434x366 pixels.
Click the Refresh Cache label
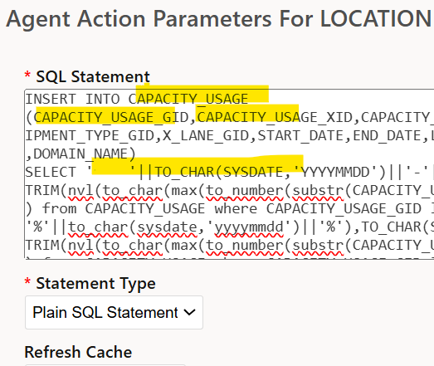78,352
